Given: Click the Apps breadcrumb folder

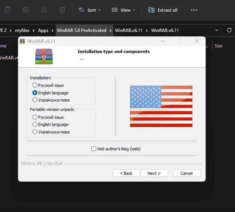Looking at the screenshot, I should (x=43, y=30).
